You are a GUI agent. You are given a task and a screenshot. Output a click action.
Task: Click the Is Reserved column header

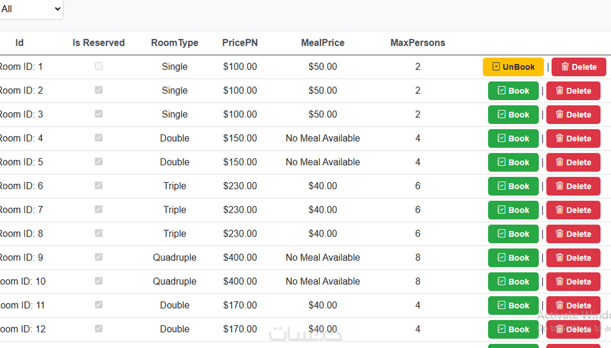tap(98, 43)
